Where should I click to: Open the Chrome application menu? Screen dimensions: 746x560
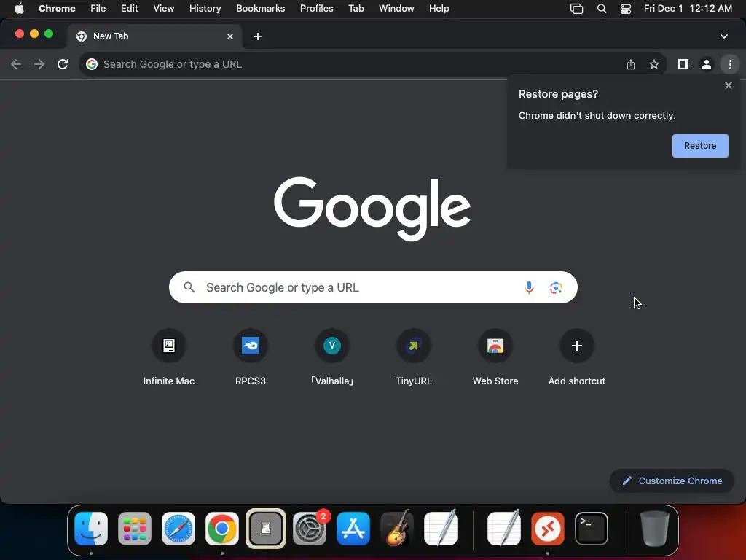[x=57, y=9]
